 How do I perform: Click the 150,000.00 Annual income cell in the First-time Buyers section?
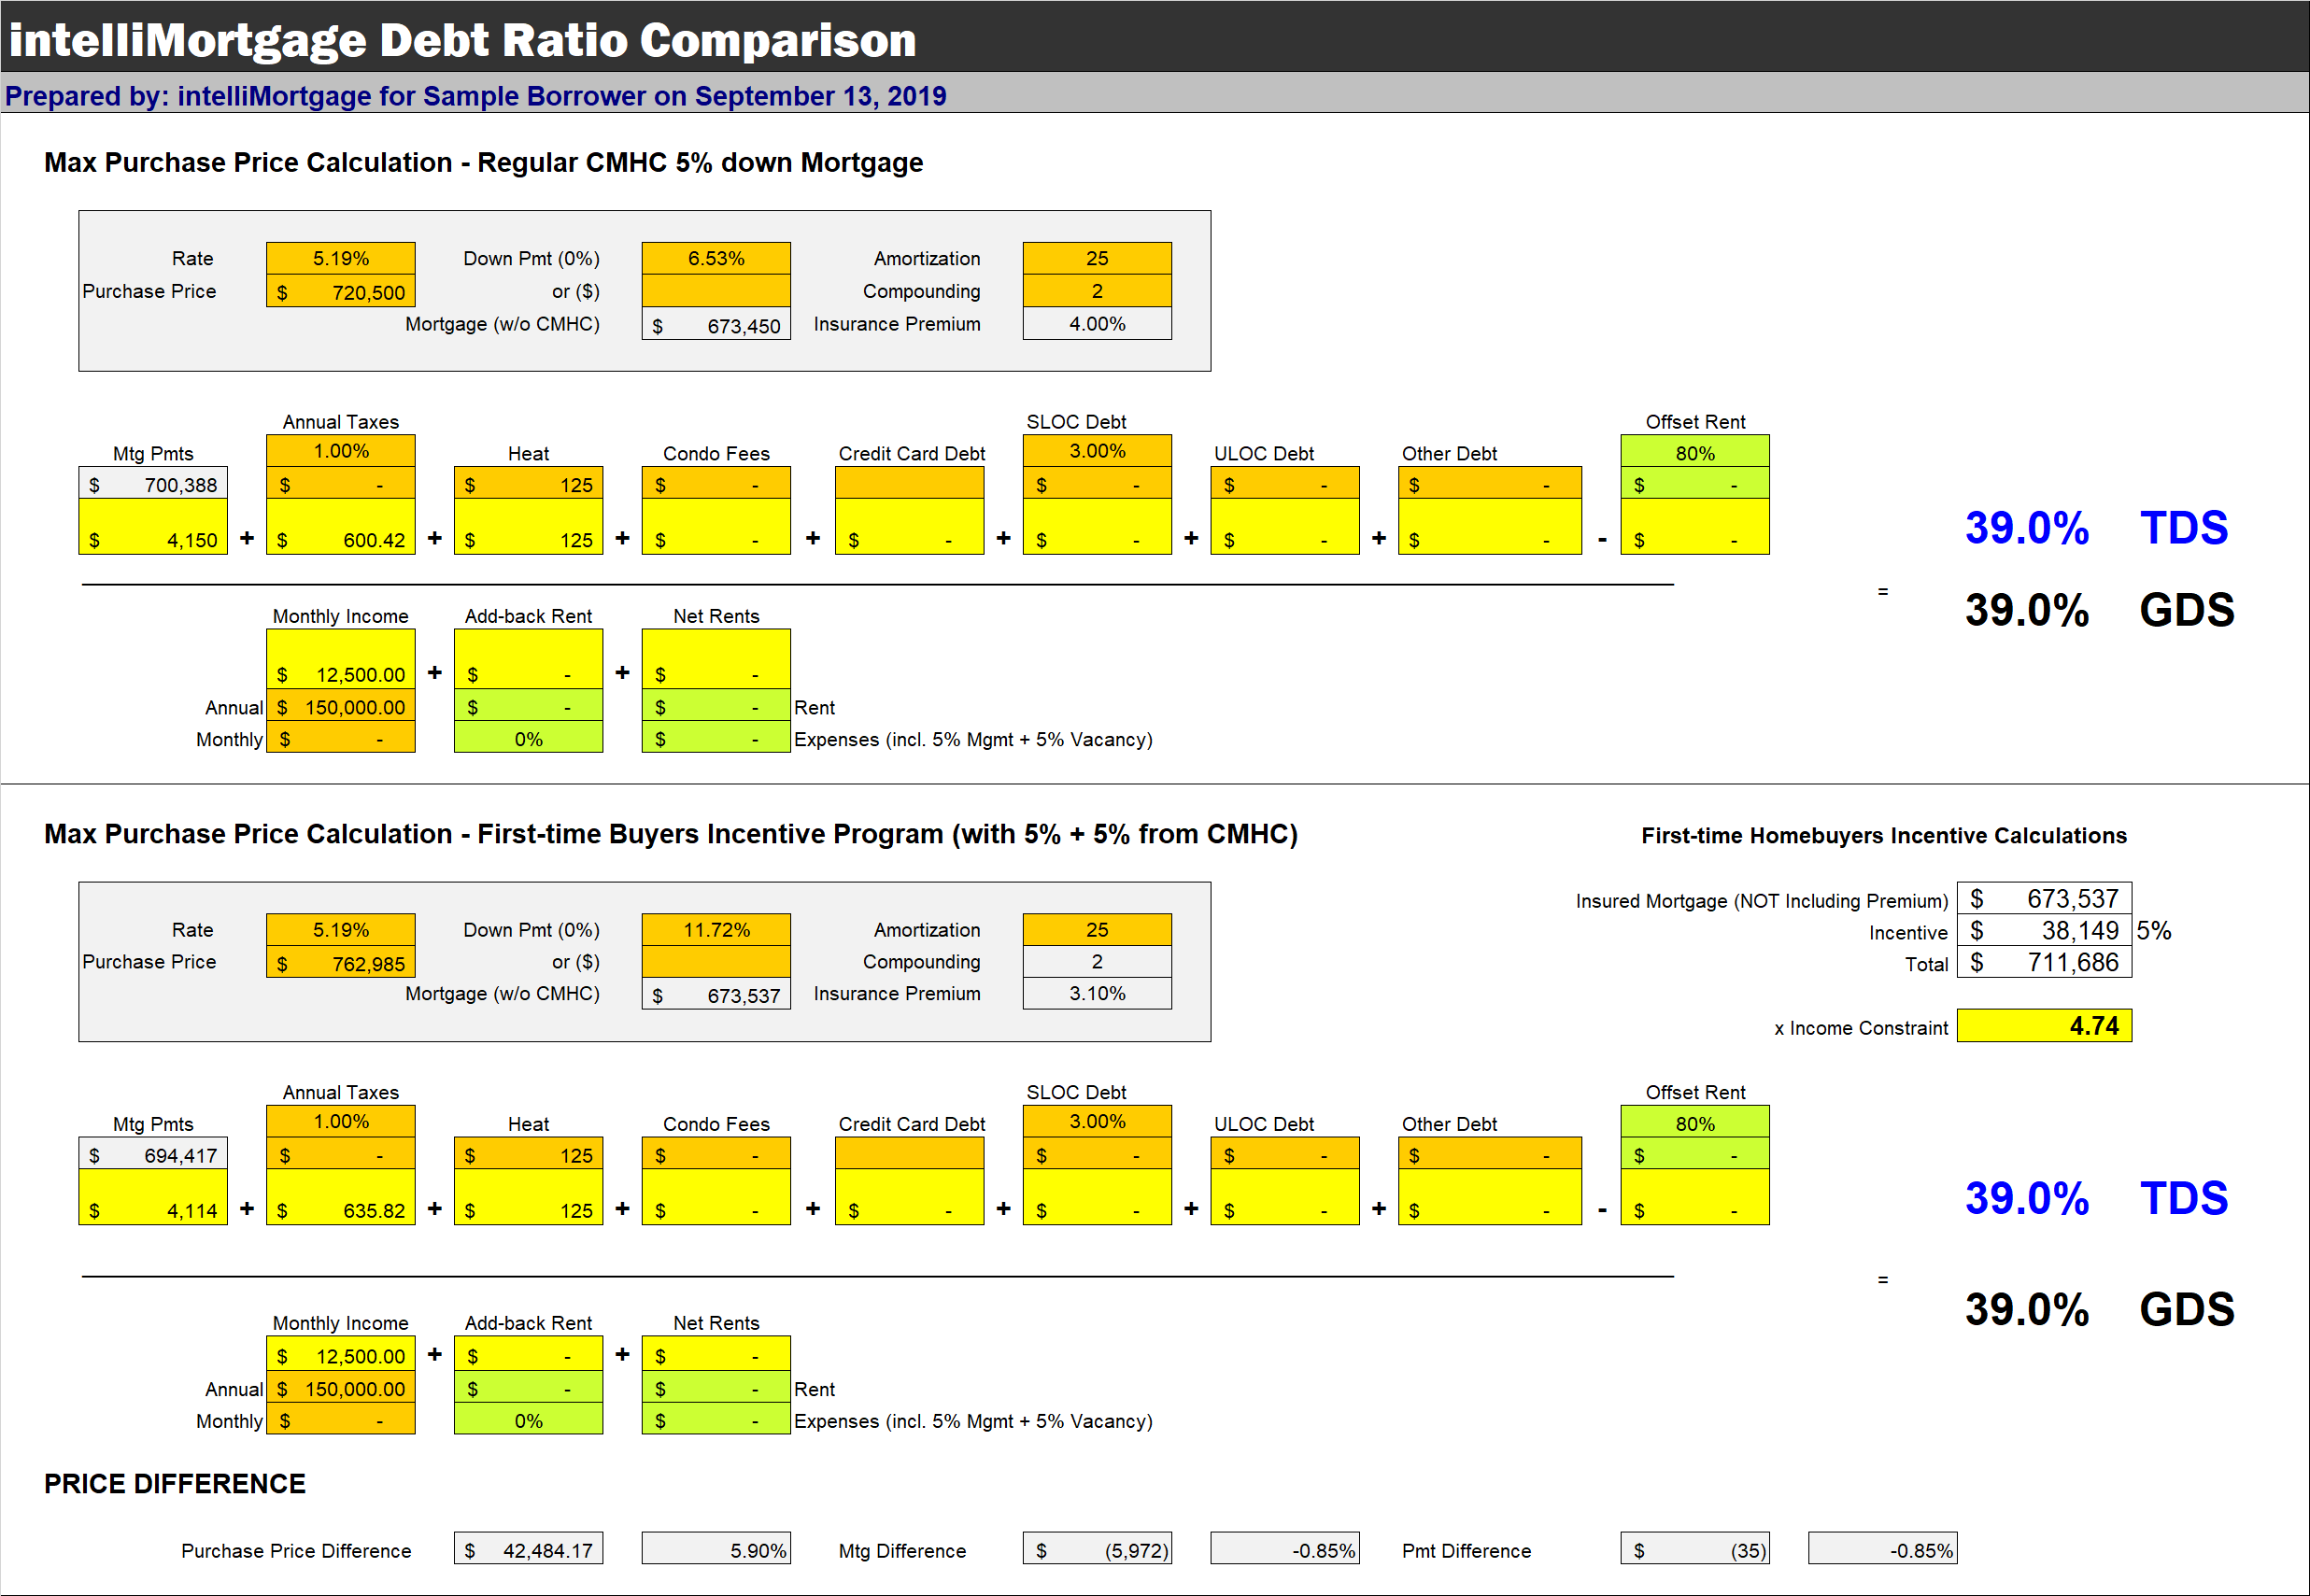click(340, 1388)
